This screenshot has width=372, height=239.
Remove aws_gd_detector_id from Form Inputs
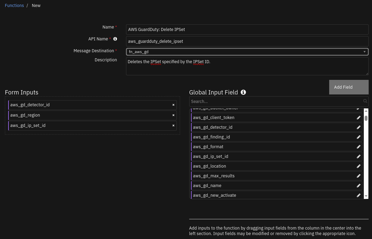173,105
